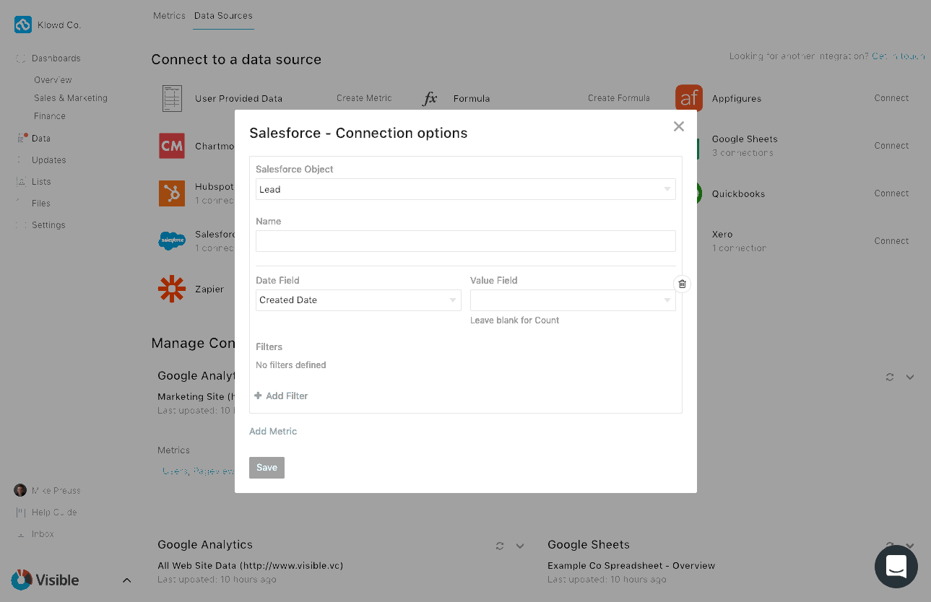Connect the Quickbooks integration
931x602 pixels.
(891, 193)
